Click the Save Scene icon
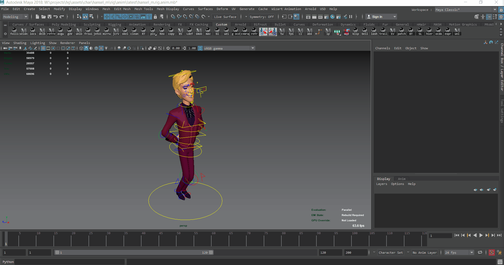Image resolution: width=504 pixels, height=265 pixels. tap(49, 17)
